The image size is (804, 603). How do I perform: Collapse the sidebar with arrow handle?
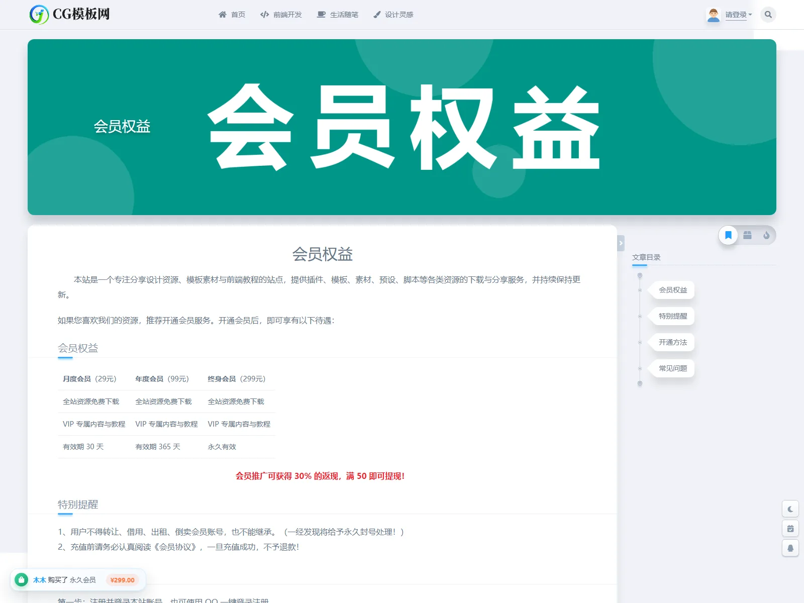621,243
